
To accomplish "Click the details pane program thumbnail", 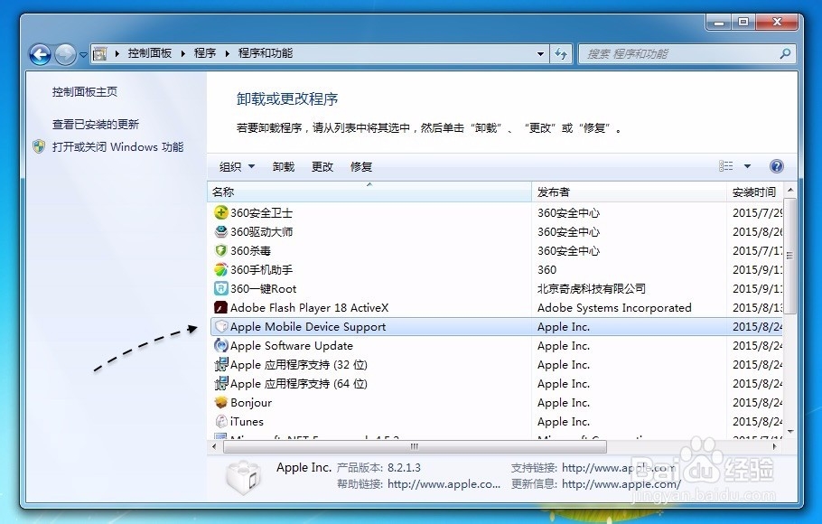I will point(243,477).
